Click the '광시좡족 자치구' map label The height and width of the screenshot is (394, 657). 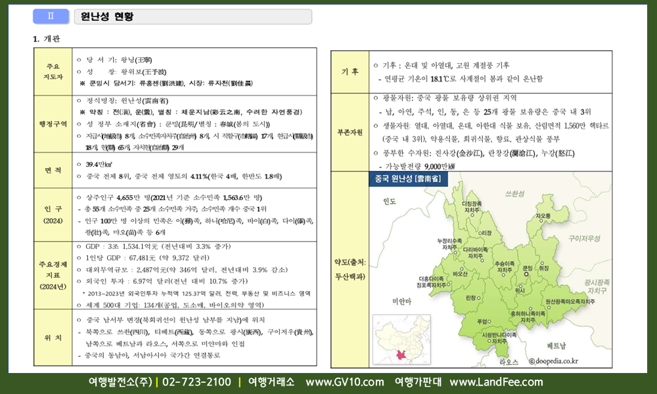pos(597,286)
